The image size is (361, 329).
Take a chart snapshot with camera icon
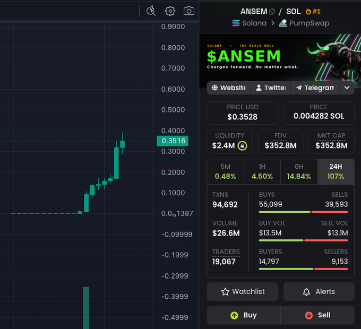(x=189, y=11)
